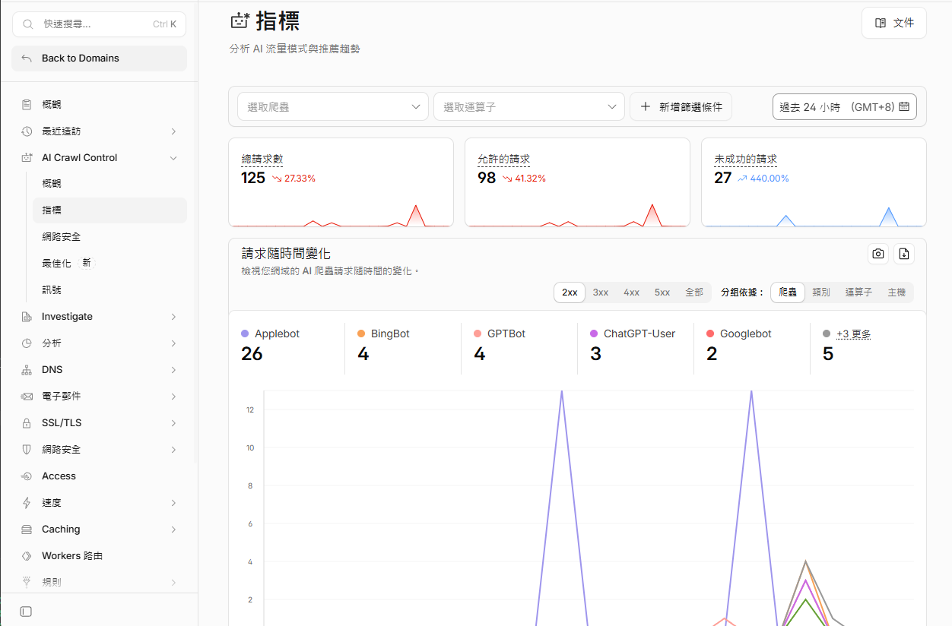Click the 新增篩選條件 button
The width and height of the screenshot is (952, 626).
click(x=681, y=107)
